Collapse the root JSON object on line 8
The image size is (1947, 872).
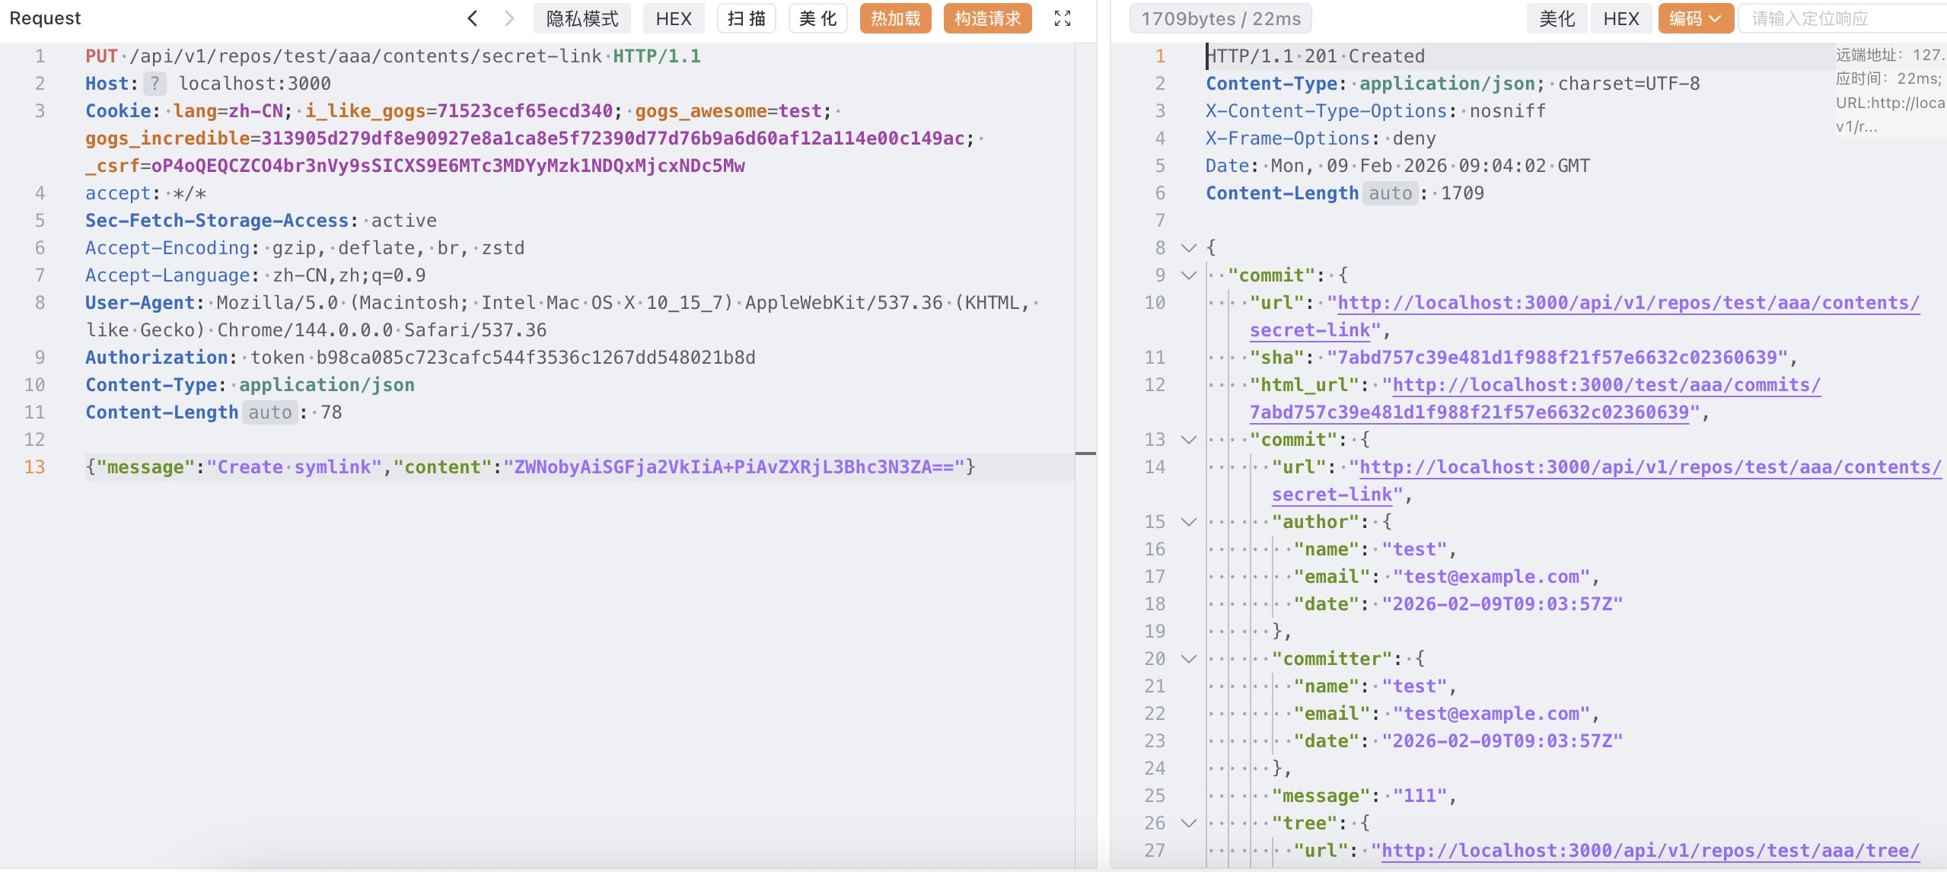point(1189,248)
